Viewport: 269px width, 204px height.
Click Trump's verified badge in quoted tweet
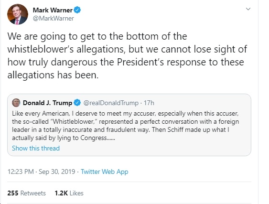[x=77, y=103]
